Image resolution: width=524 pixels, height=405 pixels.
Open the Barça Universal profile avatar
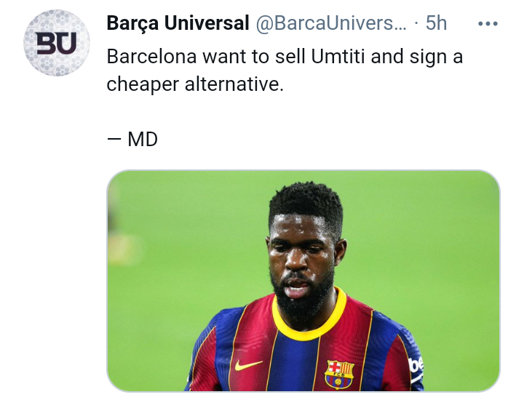coord(57,43)
